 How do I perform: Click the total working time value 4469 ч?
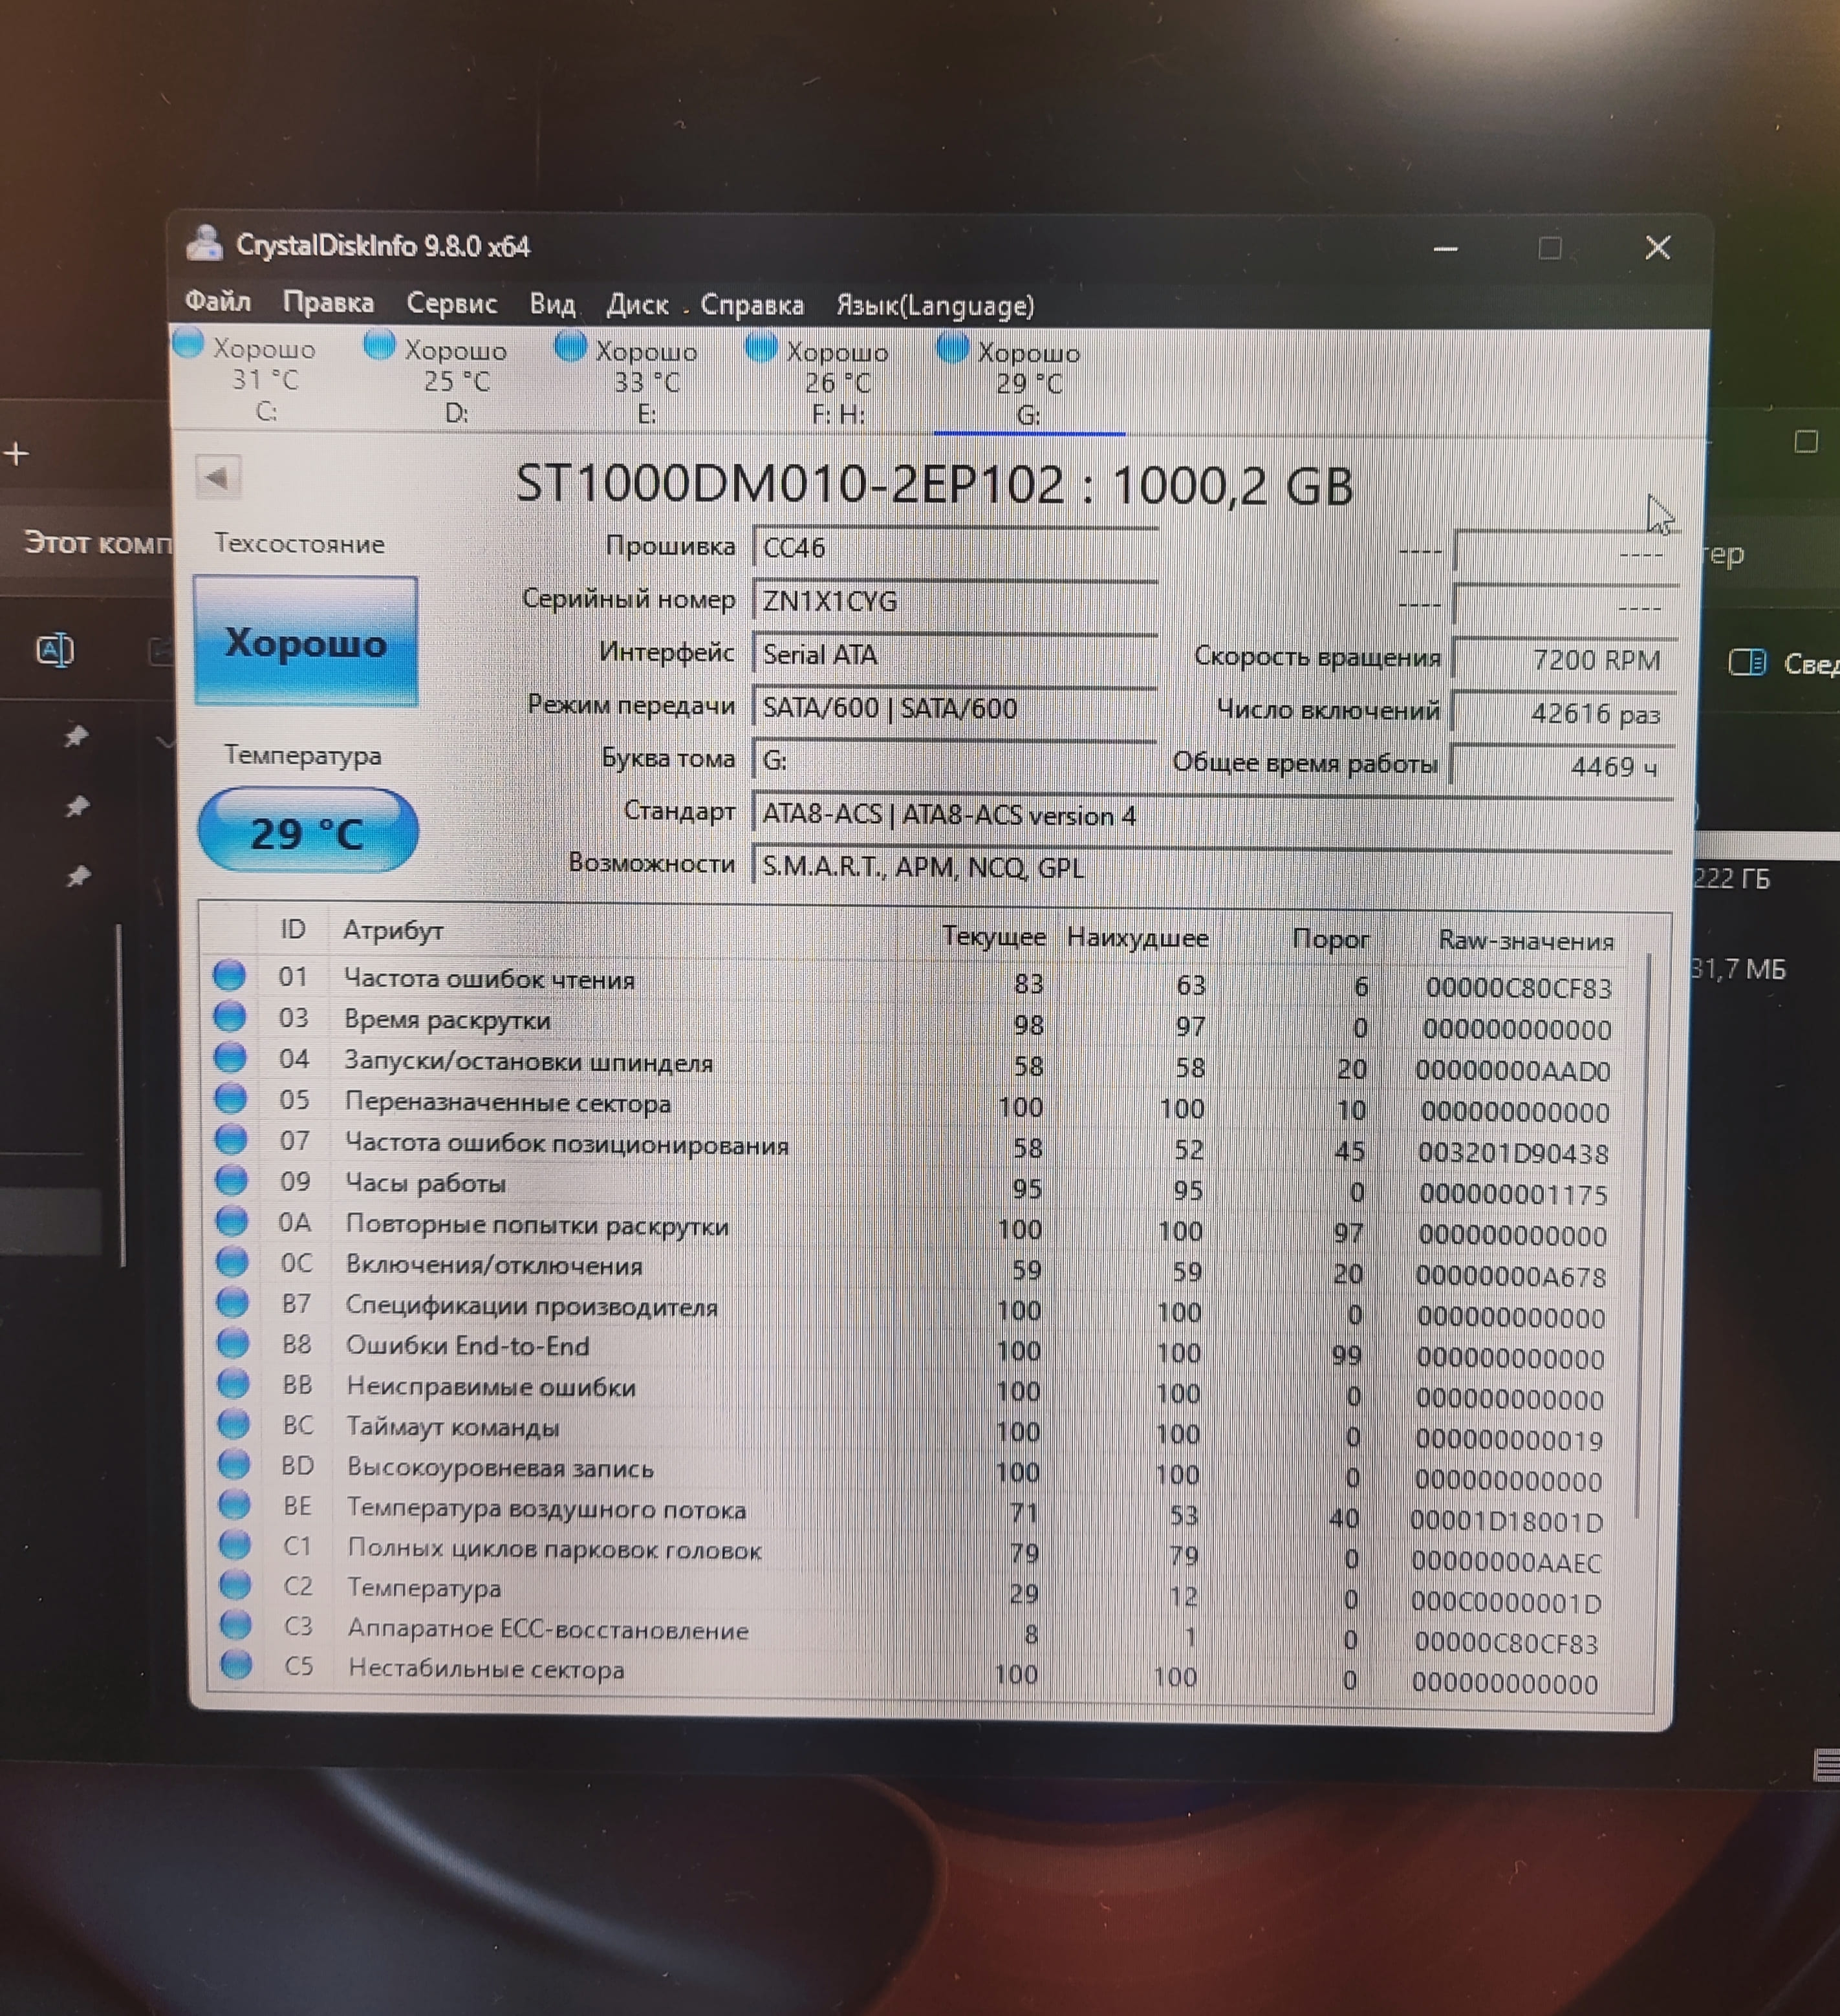click(1564, 767)
